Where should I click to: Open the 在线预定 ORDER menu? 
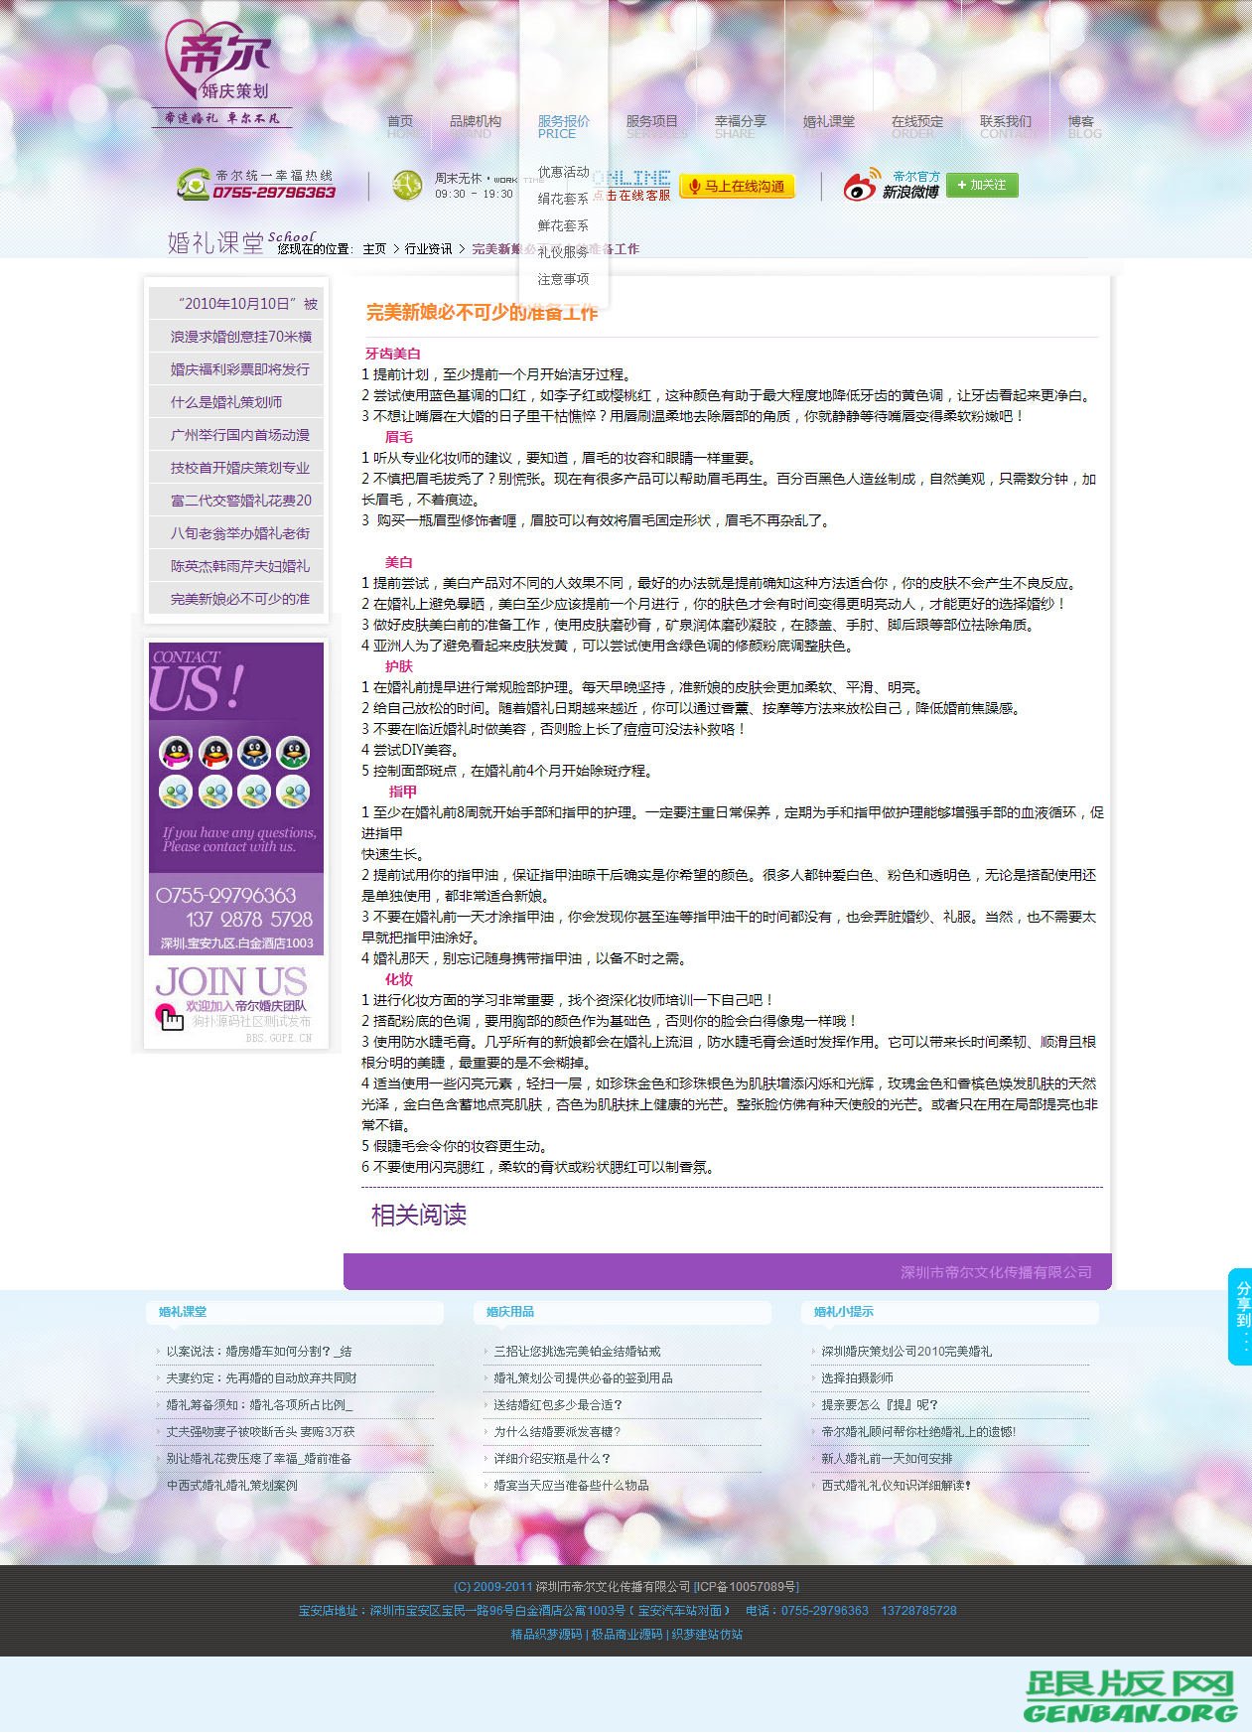tap(917, 126)
